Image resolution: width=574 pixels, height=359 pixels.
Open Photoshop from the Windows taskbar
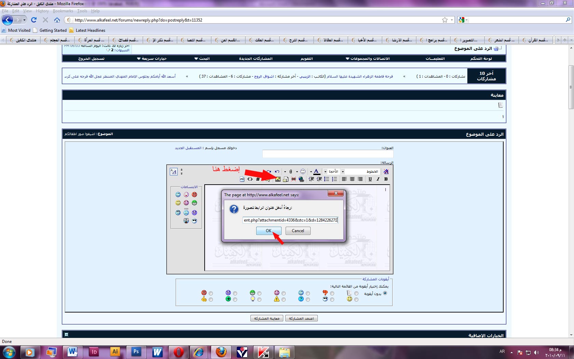(x=136, y=351)
